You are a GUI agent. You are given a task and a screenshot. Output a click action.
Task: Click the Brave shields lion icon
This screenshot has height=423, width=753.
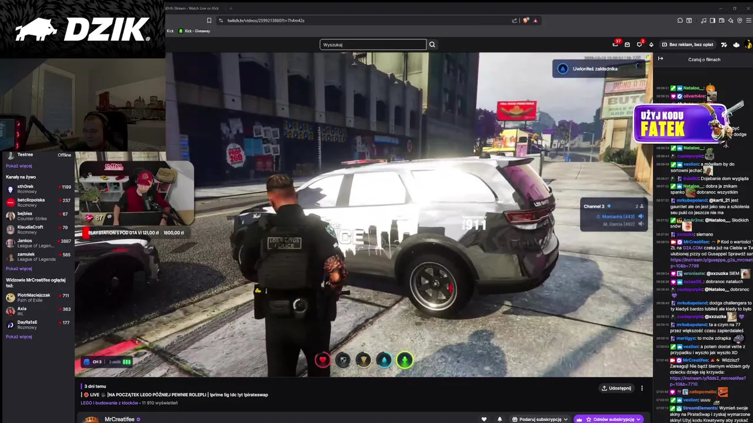(526, 21)
